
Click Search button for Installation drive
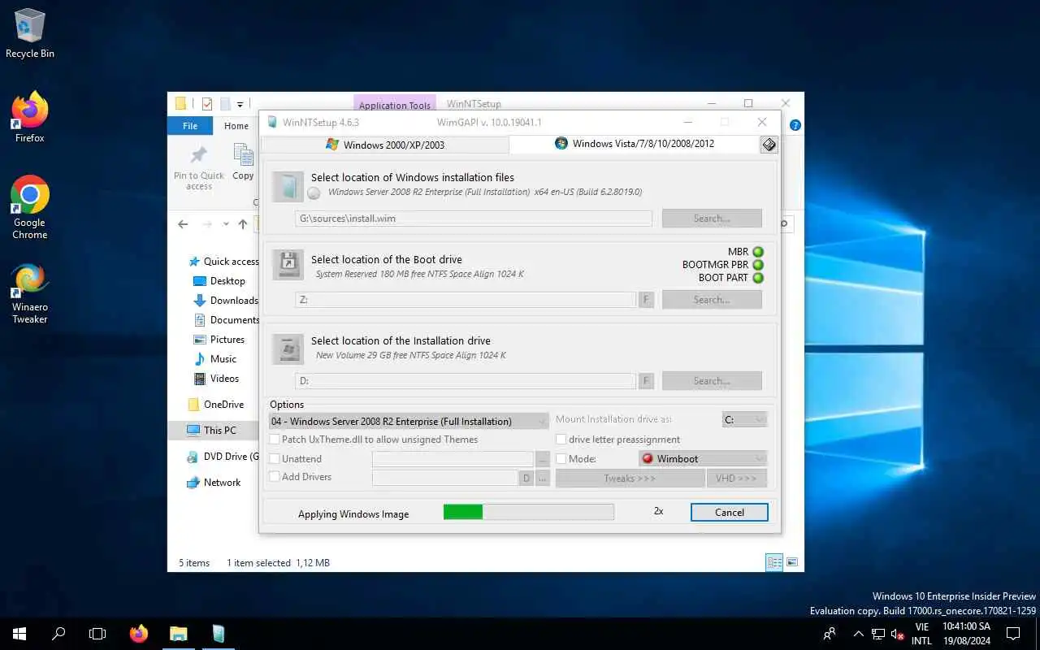[x=712, y=381]
